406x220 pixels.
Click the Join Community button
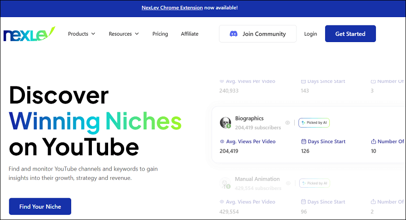click(258, 34)
